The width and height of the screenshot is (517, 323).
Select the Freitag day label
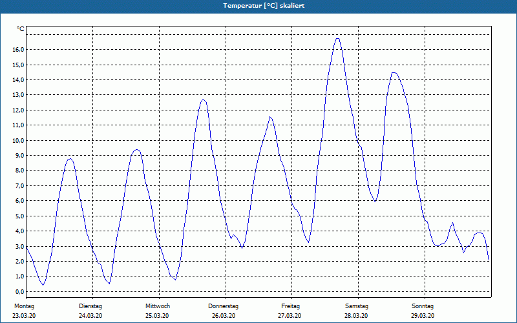[x=290, y=306]
